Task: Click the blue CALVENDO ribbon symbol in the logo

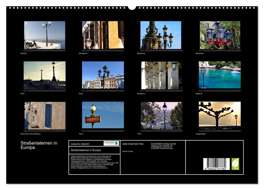Action: click(116, 144)
